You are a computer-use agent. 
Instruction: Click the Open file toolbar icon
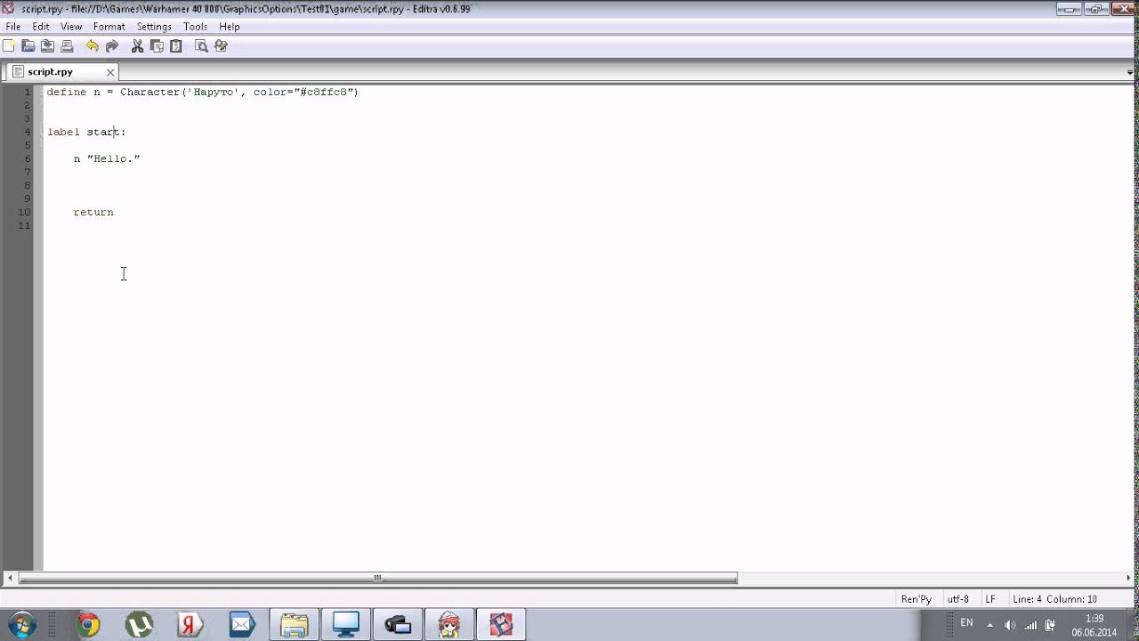click(x=28, y=46)
